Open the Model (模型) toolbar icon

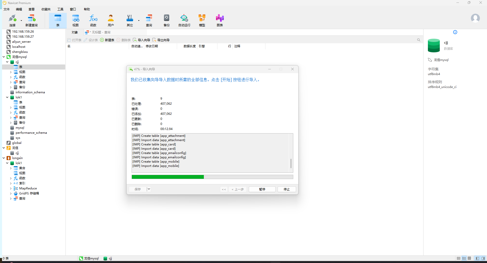click(x=202, y=20)
